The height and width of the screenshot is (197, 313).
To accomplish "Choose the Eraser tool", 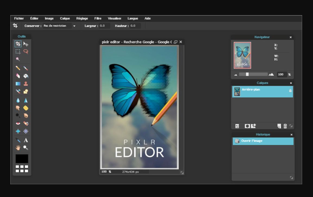I will pos(18,76).
